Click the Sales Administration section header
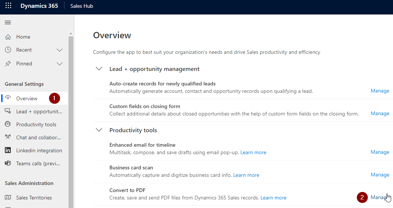Image resolution: width=393 pixels, height=208 pixels. (29, 183)
